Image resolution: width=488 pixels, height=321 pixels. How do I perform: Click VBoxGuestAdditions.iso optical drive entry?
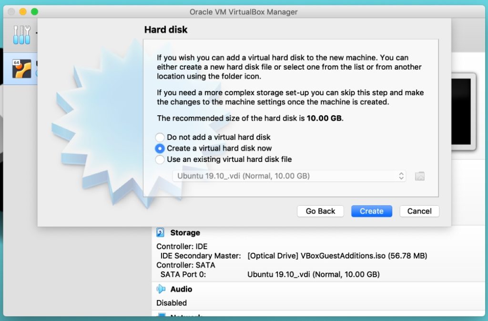[x=337, y=256]
